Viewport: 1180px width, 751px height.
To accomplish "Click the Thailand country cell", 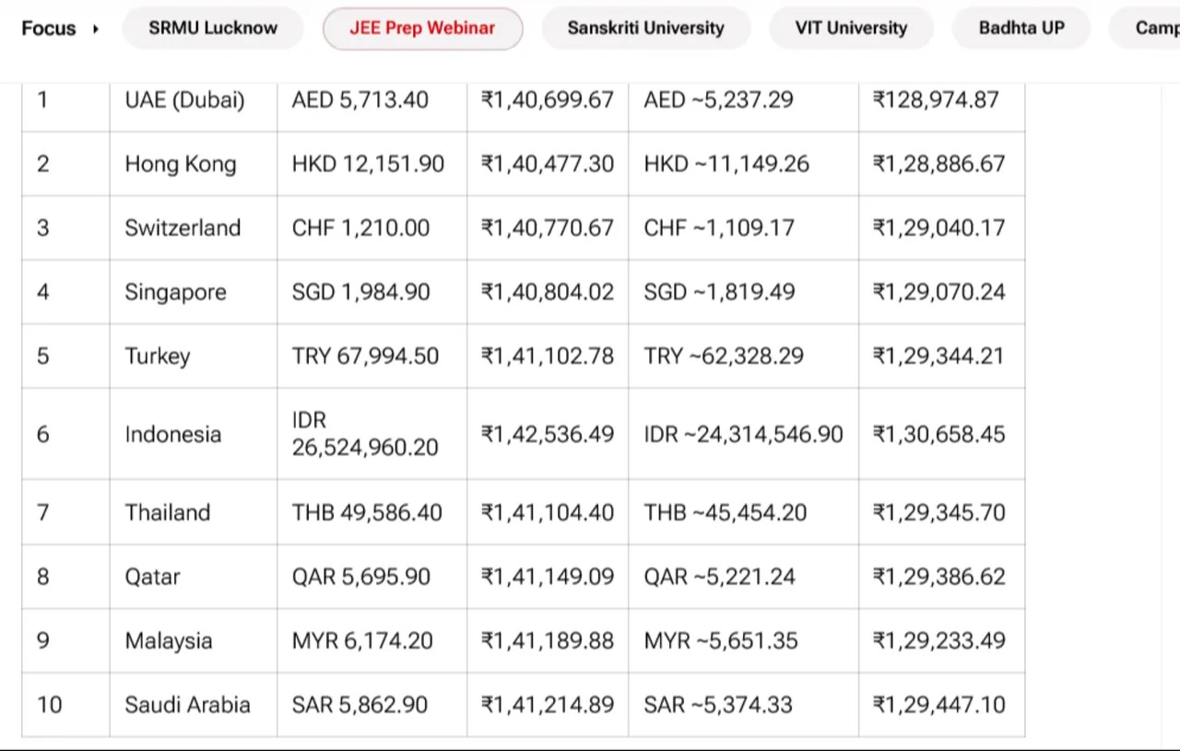I will [x=168, y=512].
